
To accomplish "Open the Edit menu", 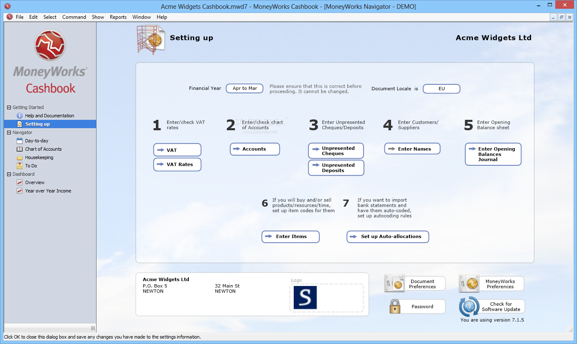I will point(33,17).
